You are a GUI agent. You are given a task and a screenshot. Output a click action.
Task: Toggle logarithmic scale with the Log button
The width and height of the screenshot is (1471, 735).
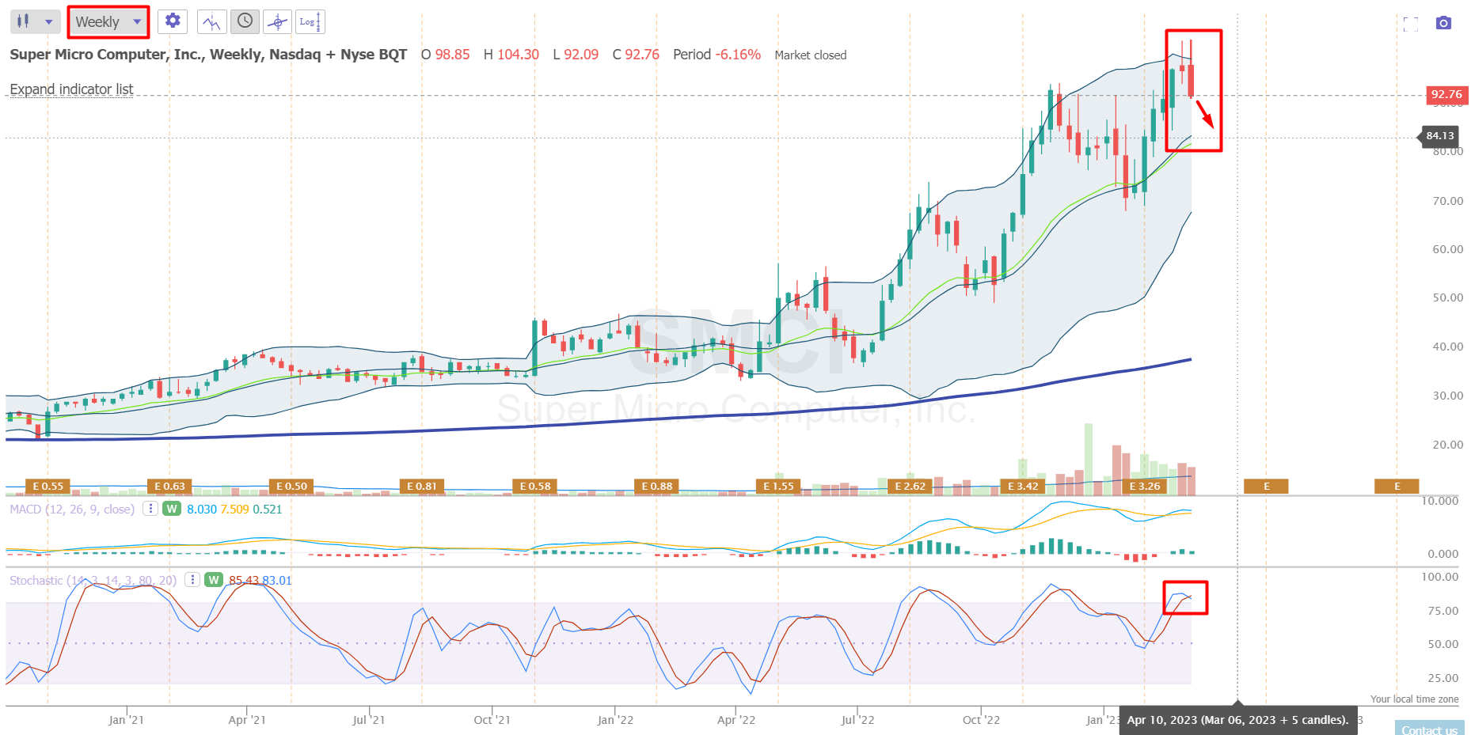[x=310, y=21]
